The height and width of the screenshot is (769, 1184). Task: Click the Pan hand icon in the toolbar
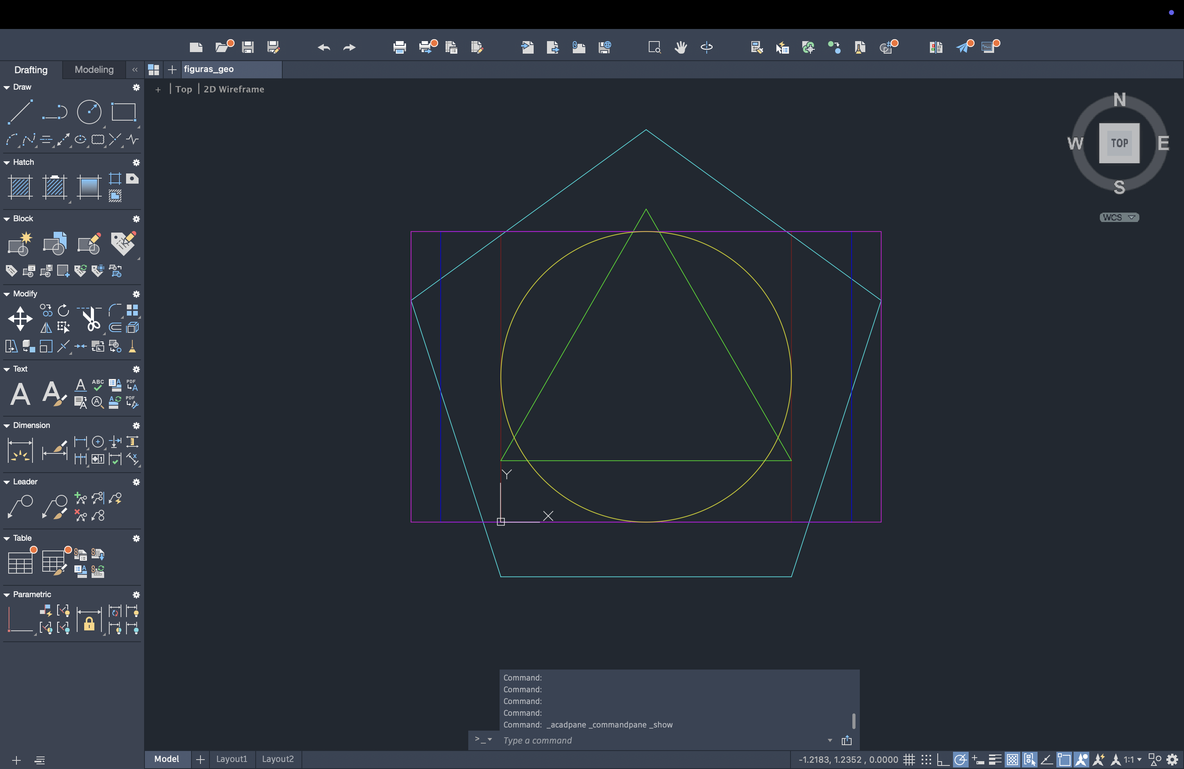[680, 47]
